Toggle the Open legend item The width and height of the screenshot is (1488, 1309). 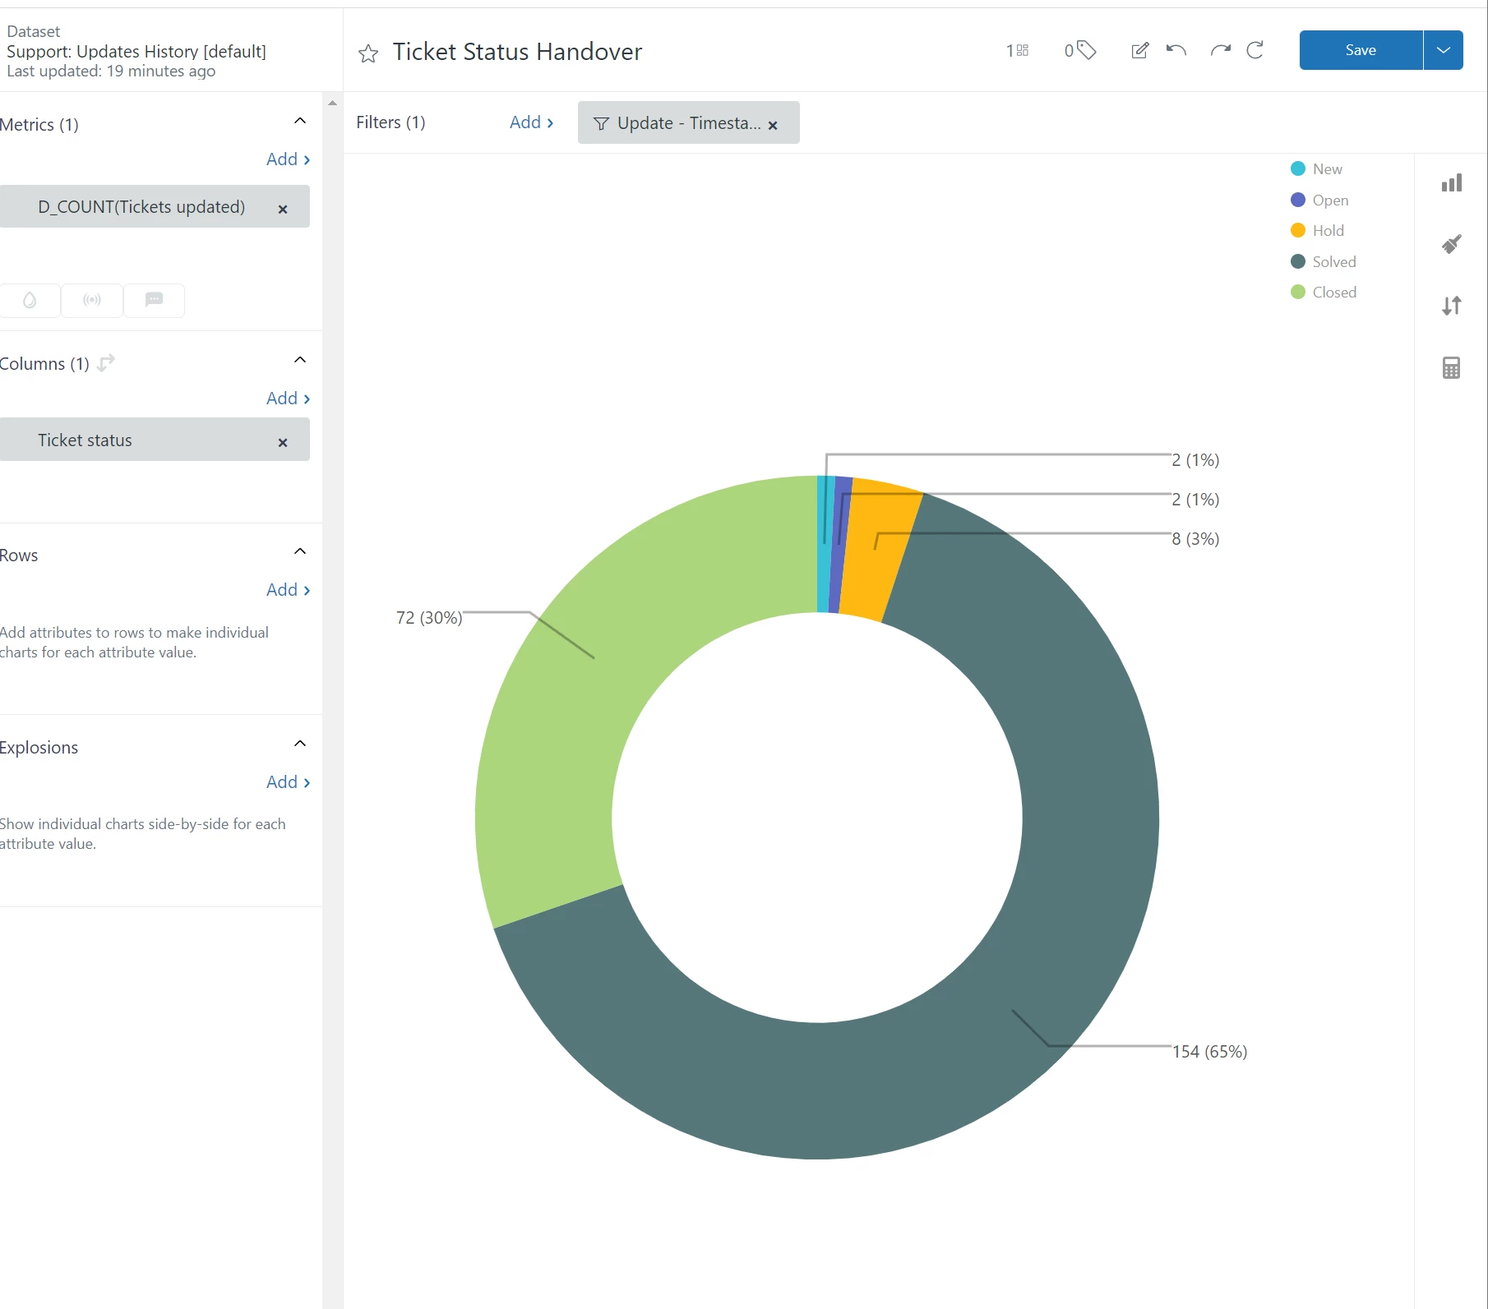tap(1319, 200)
